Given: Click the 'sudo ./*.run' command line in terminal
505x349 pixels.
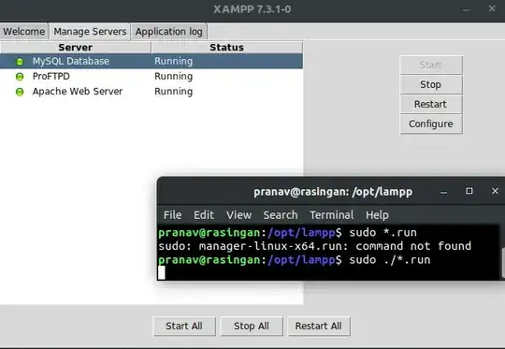Looking at the screenshot, I should pyautogui.click(x=295, y=260).
